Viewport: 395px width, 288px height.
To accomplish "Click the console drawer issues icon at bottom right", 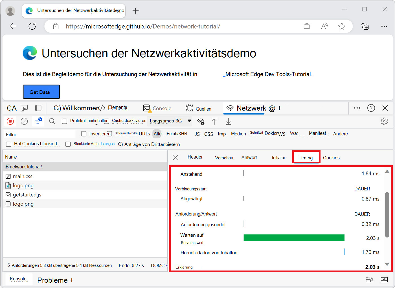I will (369, 280).
